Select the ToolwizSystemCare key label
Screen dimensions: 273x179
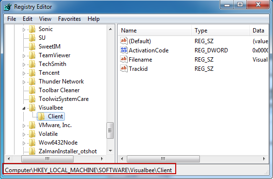tap(63, 99)
